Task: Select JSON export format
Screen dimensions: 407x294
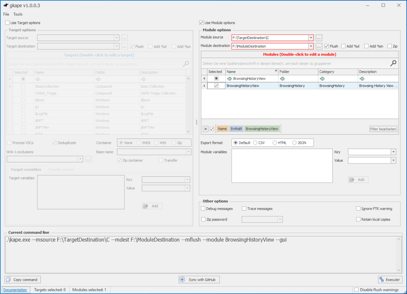Action: 294,143
